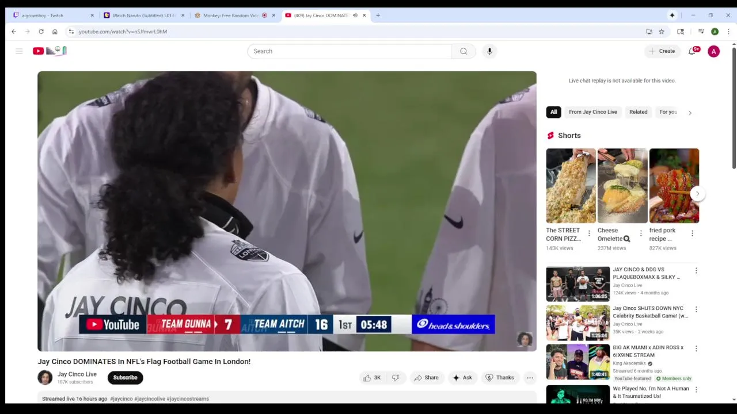Image resolution: width=737 pixels, height=414 pixels.
Task: Open the fried pork recipe short thumbnail
Action: [x=674, y=186]
